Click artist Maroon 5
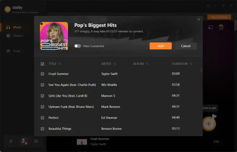The width and height of the screenshot is (237, 152). click(x=108, y=96)
